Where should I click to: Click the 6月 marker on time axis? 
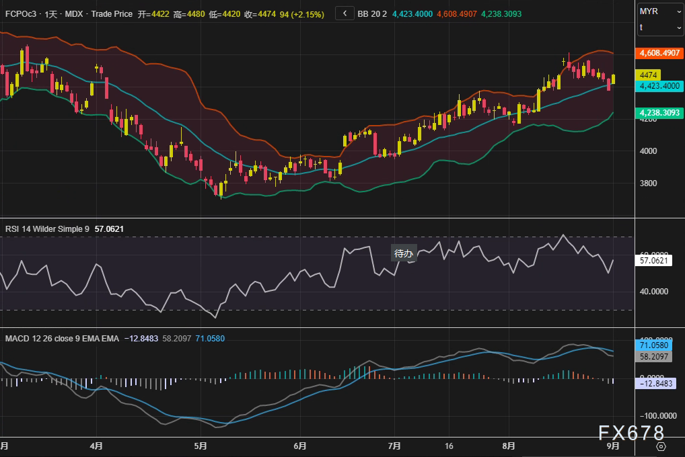click(300, 446)
